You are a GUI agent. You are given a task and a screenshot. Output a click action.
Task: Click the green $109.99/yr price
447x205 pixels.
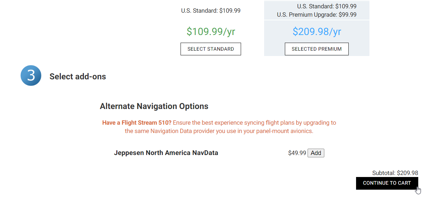(211, 32)
